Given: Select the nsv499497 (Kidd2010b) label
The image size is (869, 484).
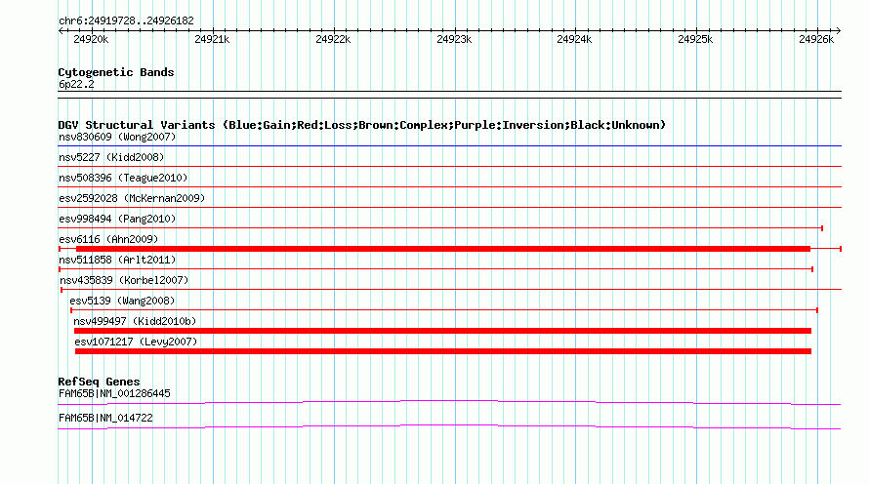Looking at the screenshot, I should [x=135, y=321].
